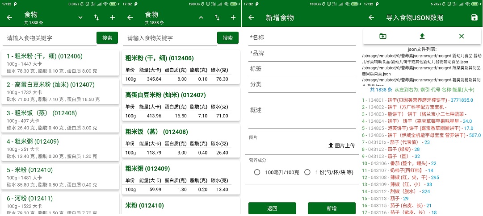Select JSON row 4 - 134804 嘉宝草莓苹果味星星
483x216 pixels.
[417, 121]
